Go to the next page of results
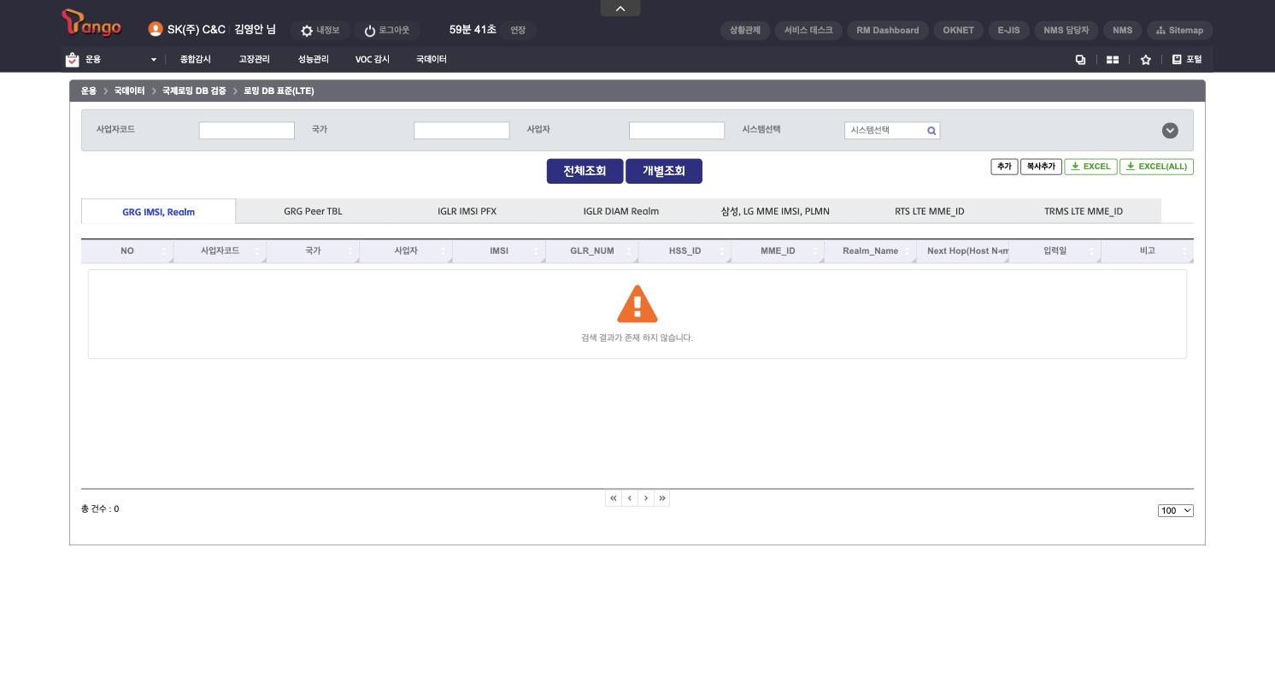Image resolution: width=1275 pixels, height=694 pixels. pos(646,498)
